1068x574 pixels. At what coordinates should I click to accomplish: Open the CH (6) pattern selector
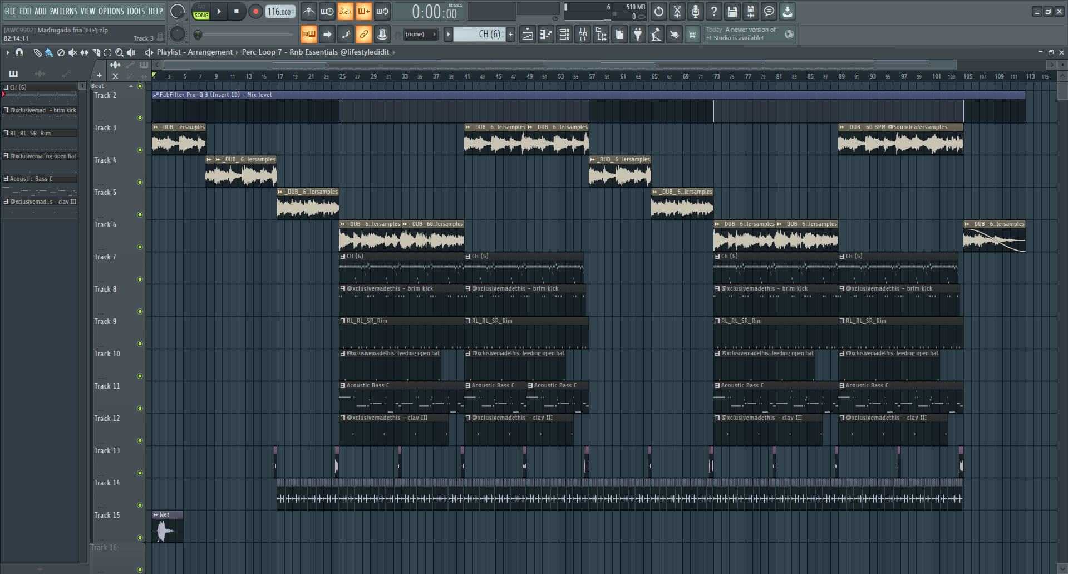tap(479, 34)
